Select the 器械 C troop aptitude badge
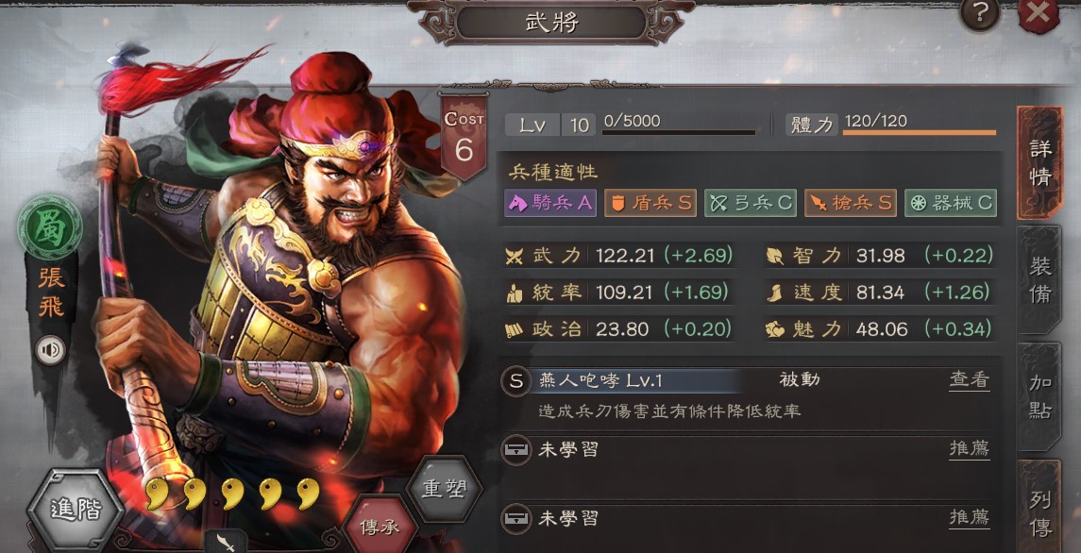This screenshot has width=1081, height=553. pos(950,203)
